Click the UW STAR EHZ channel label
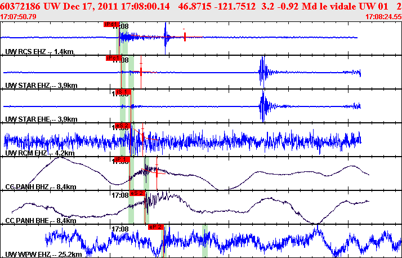Image resolution: width=402 pixels, height=258 pixels. pyautogui.click(x=41, y=86)
